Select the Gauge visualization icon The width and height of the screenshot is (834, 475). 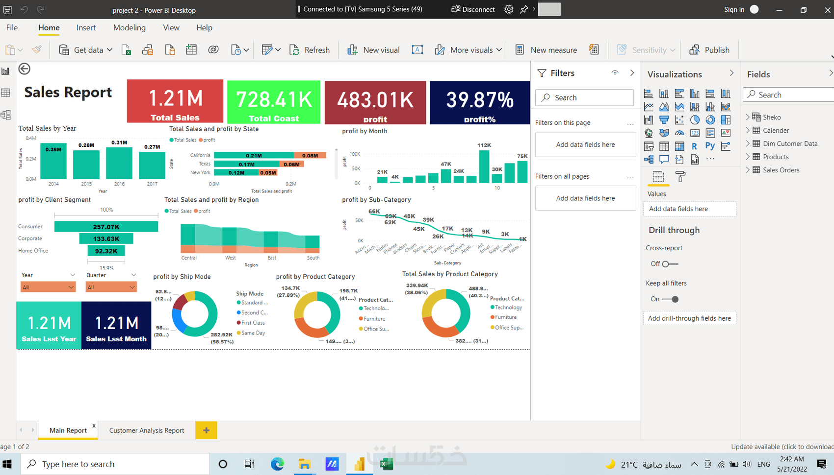pyautogui.click(x=679, y=133)
